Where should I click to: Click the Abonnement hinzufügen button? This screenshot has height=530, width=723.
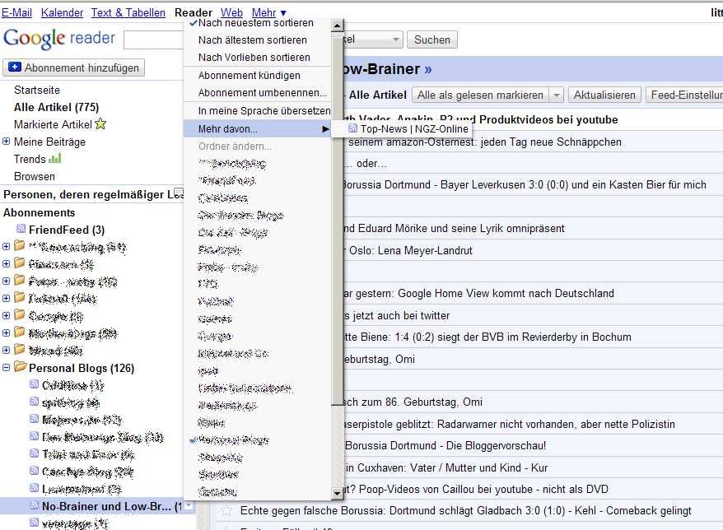click(74, 67)
